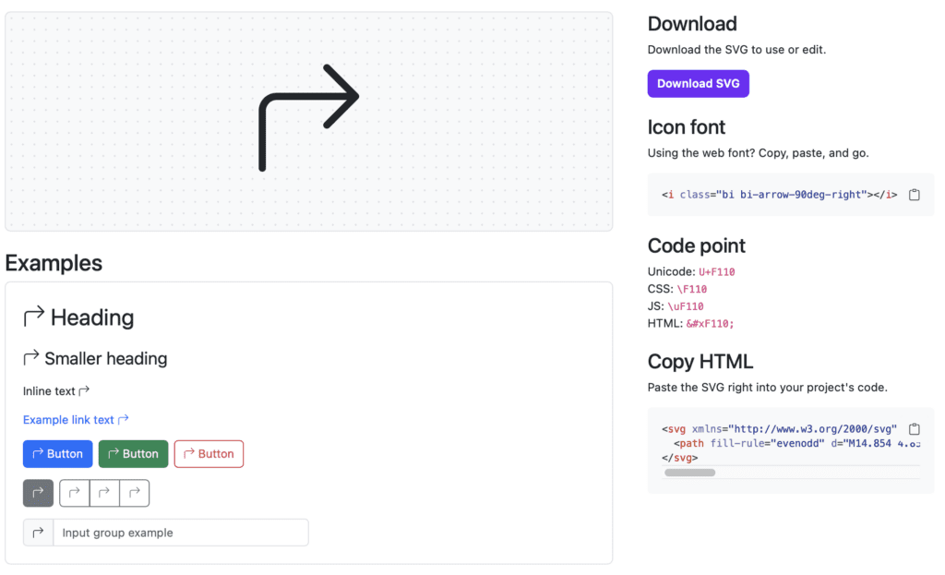Viewport: 945px width, 575px height.
Task: Click the arrow icon after Inline text
Action: pos(84,390)
